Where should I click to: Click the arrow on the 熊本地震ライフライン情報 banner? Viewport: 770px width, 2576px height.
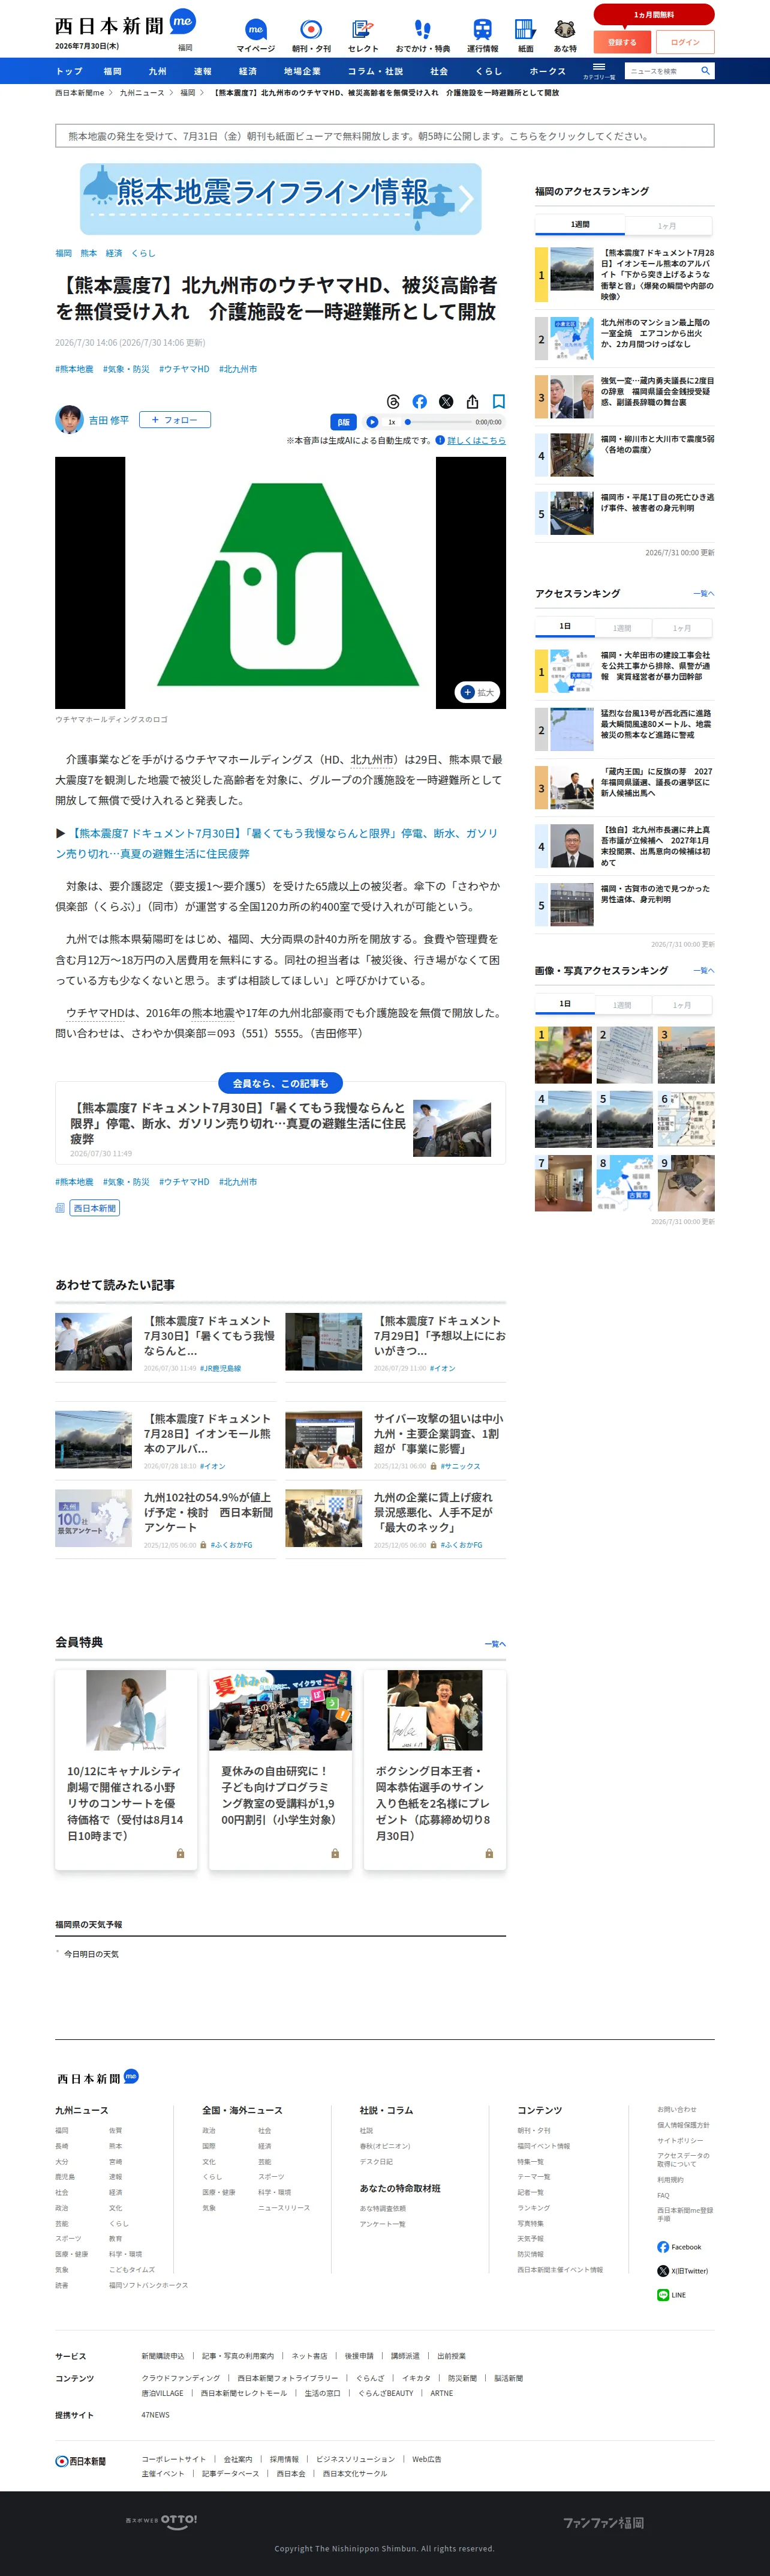(467, 199)
